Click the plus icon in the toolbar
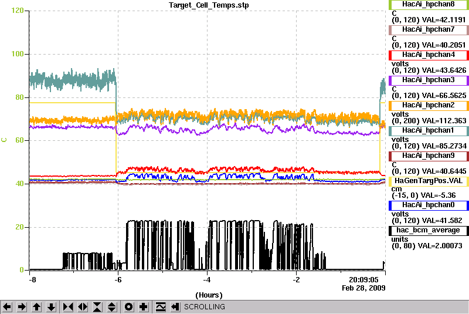This screenshot has height=314, width=469. 144,307
